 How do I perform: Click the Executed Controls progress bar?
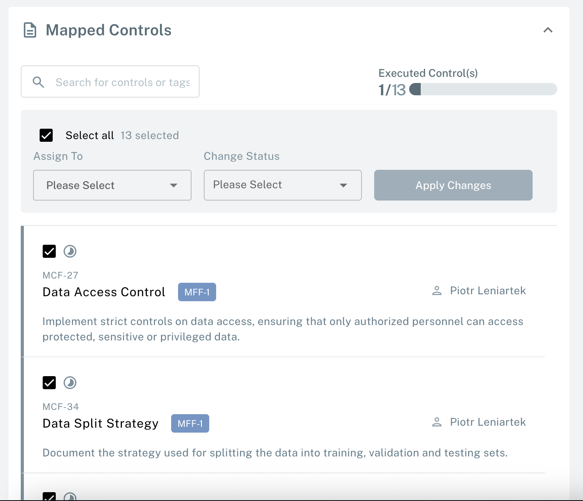[x=483, y=90]
